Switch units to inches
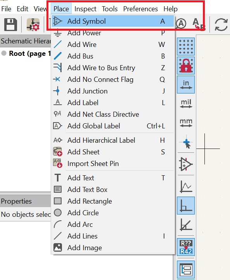 [x=186, y=85]
